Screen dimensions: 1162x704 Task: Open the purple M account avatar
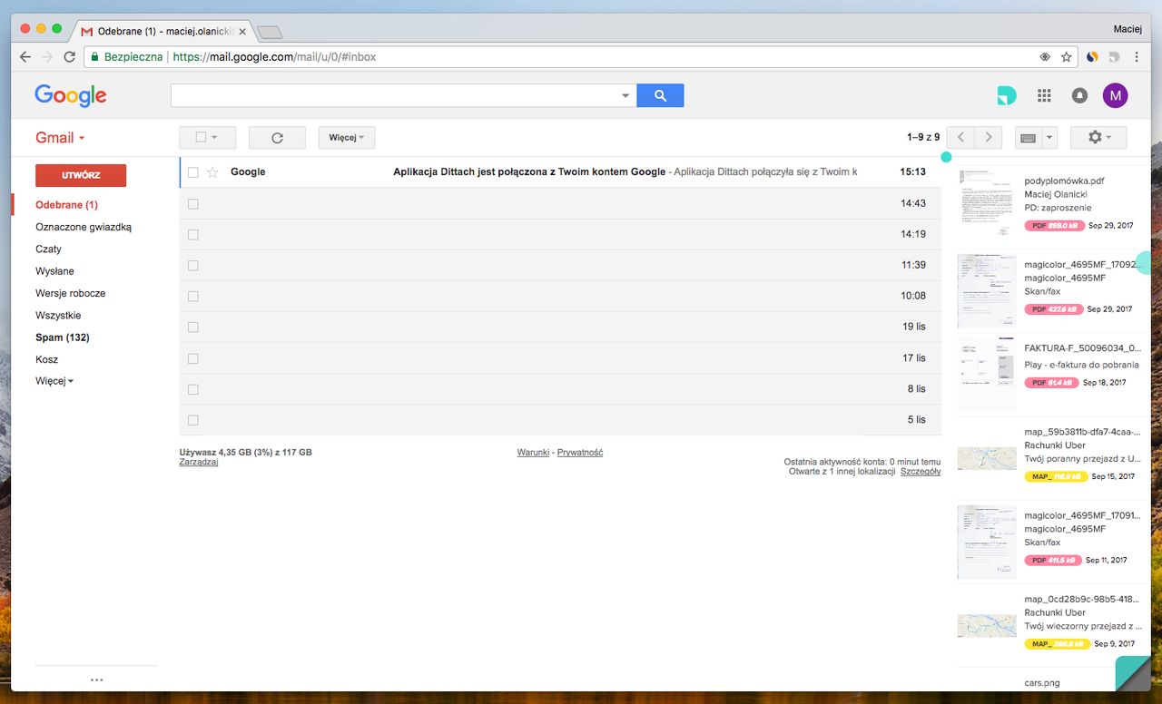click(x=1115, y=94)
